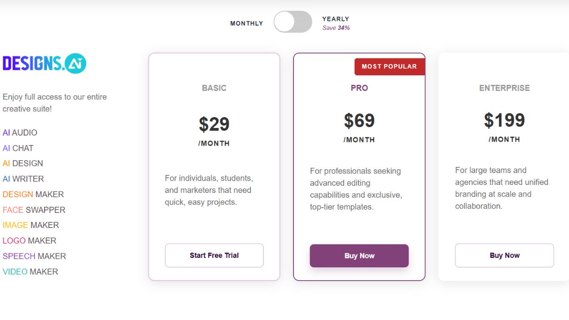Go to VIDEO MAKER
The width and height of the screenshot is (569, 320).
pyautogui.click(x=30, y=272)
